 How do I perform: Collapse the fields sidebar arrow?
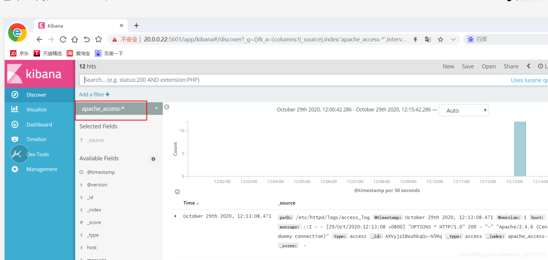click(167, 107)
